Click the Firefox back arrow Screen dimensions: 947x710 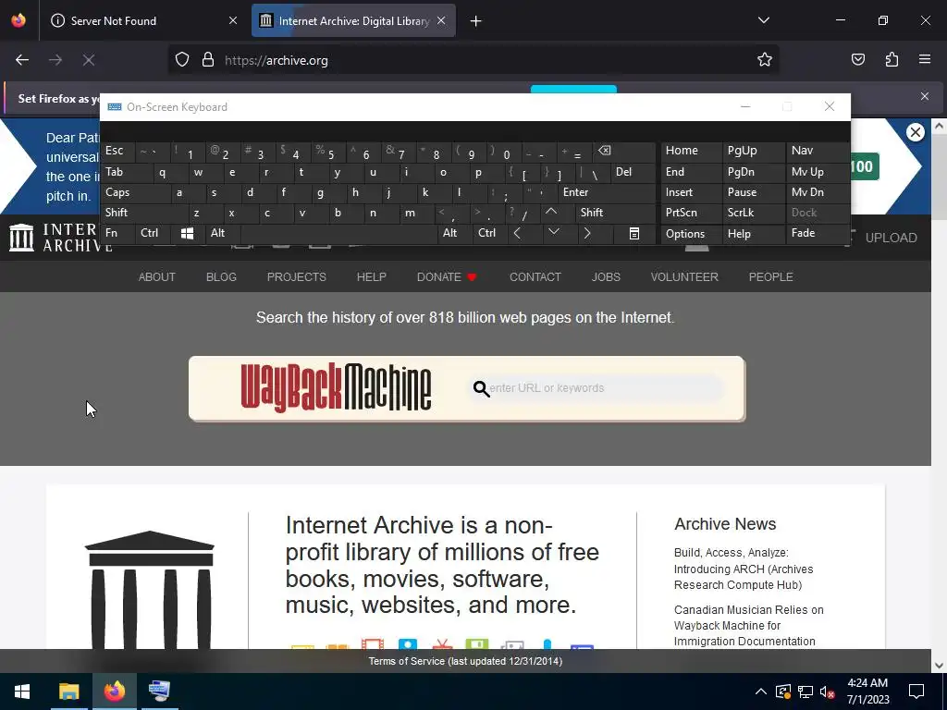pos(22,60)
